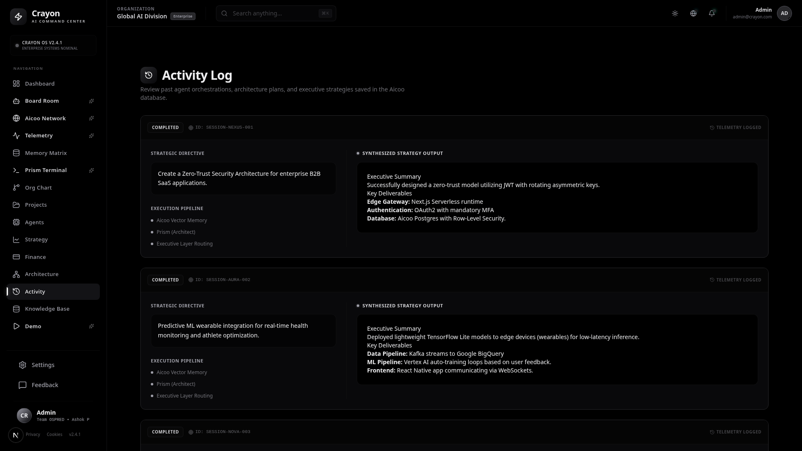Click the Enterprise plan badge
Screen dimensions: 802x451
pos(183,16)
